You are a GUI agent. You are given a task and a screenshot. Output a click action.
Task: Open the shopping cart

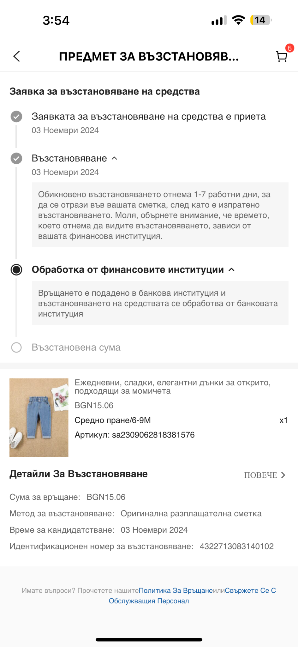(x=281, y=57)
